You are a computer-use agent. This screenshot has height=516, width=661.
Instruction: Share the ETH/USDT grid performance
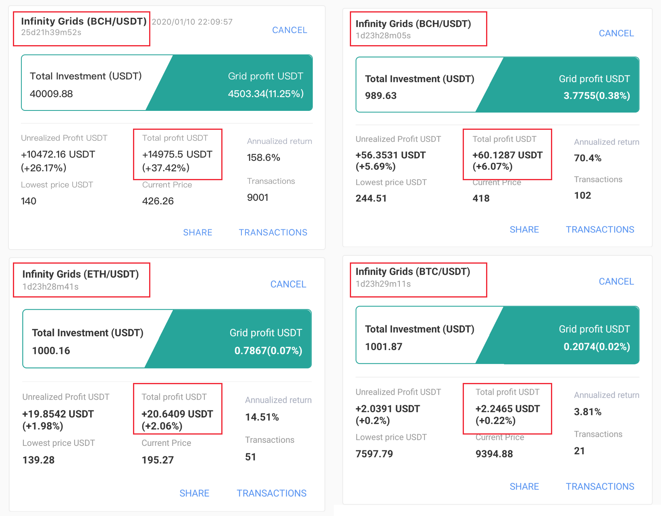194,493
